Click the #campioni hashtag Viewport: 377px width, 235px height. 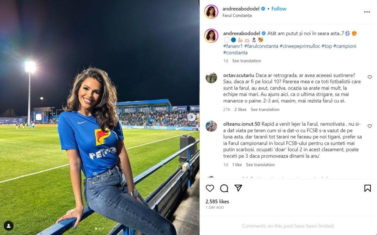click(x=345, y=46)
